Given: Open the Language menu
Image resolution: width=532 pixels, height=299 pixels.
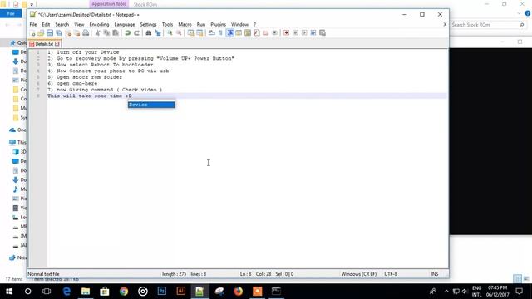Looking at the screenshot, I should (x=125, y=24).
